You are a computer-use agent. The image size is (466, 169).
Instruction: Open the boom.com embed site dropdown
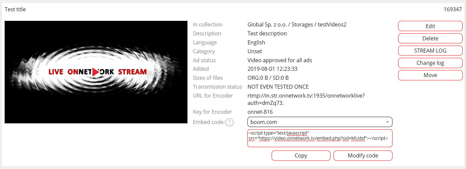(x=320, y=122)
